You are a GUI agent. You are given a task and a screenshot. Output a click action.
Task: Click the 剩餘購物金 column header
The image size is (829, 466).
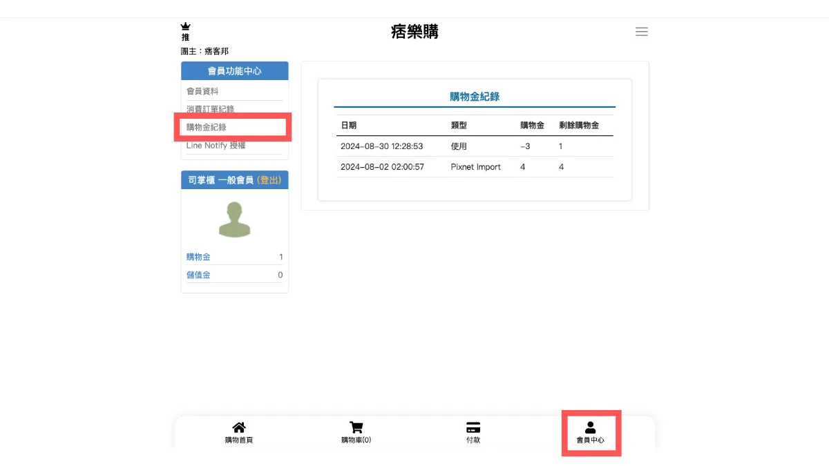pos(579,126)
